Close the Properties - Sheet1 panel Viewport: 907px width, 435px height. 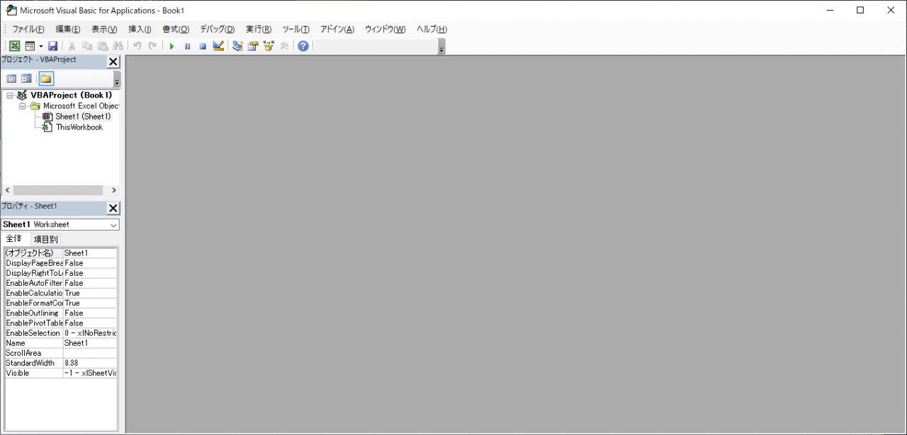pyautogui.click(x=113, y=208)
